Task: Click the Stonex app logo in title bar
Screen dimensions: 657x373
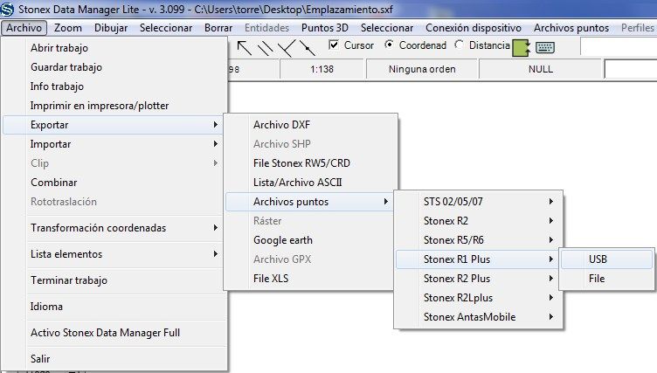Action: [8, 9]
